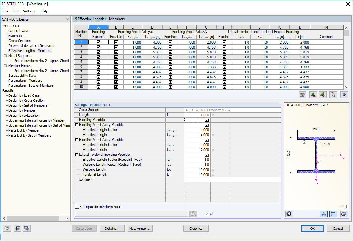Click the Cancel button
The height and width of the screenshot is (241, 353).
point(338,228)
